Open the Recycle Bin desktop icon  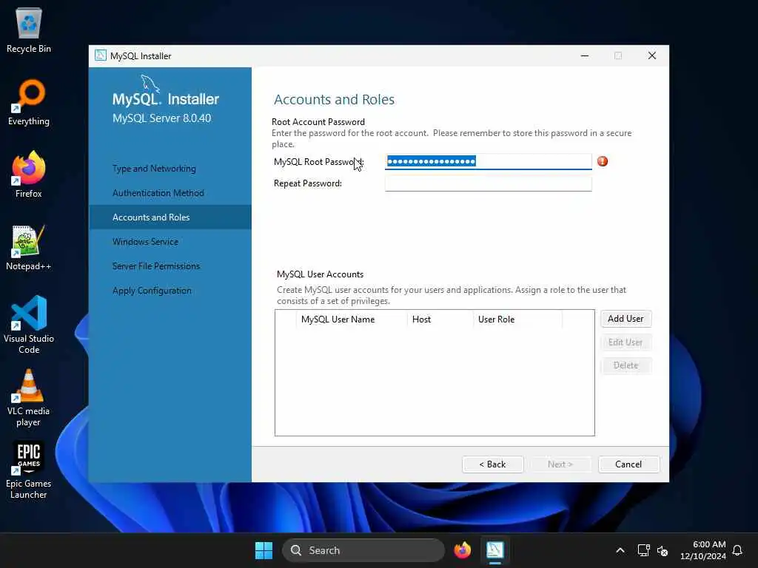[29, 30]
